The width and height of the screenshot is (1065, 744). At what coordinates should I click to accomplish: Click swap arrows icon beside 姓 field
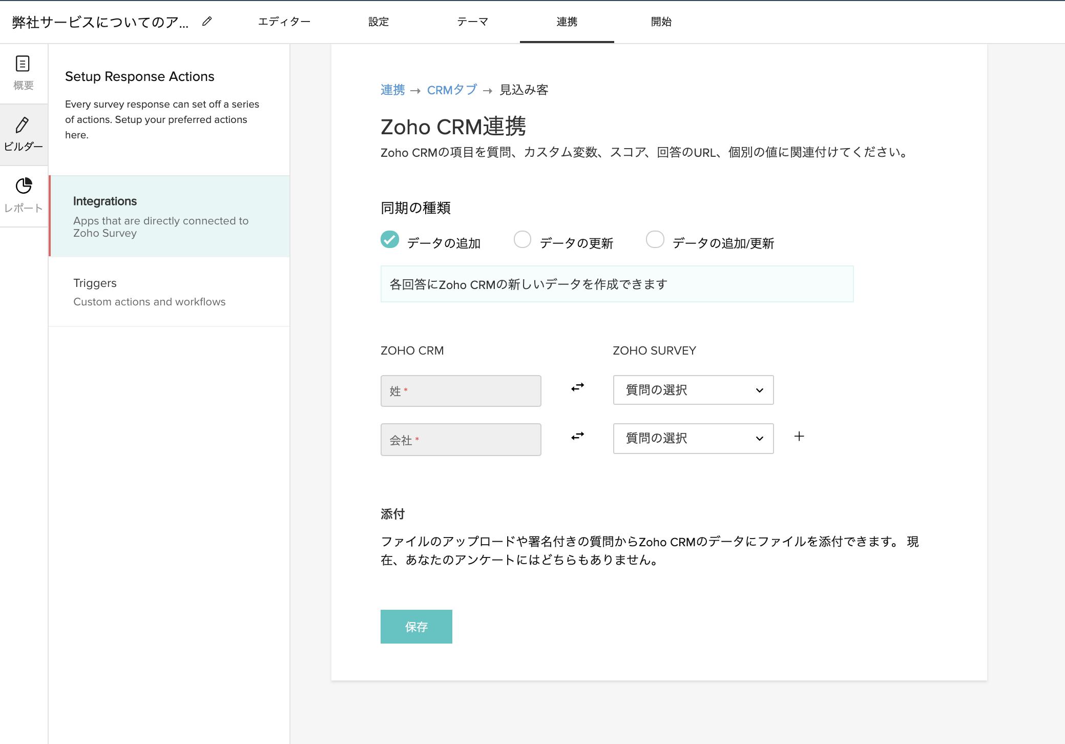coord(577,387)
